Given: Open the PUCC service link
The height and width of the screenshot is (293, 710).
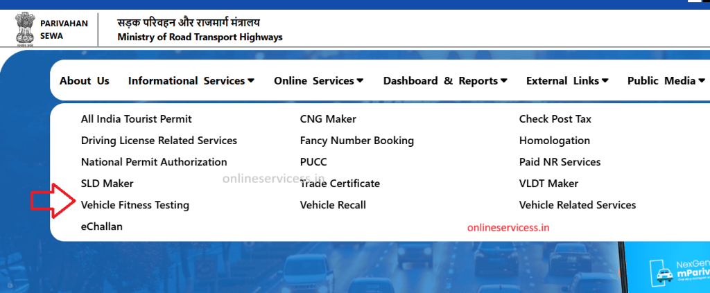Looking at the screenshot, I should [x=313, y=162].
